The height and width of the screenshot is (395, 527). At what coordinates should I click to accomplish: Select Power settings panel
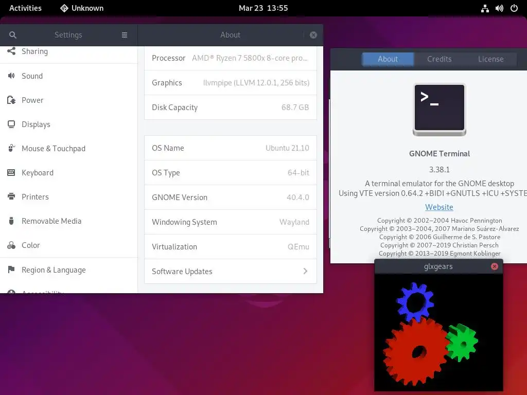coord(68,100)
